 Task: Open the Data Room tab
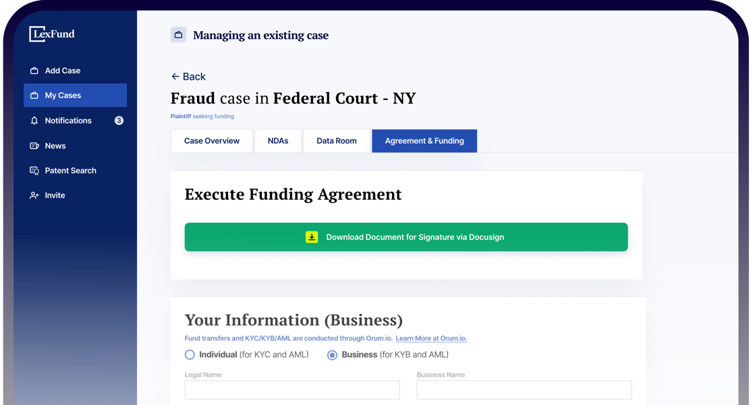(337, 141)
